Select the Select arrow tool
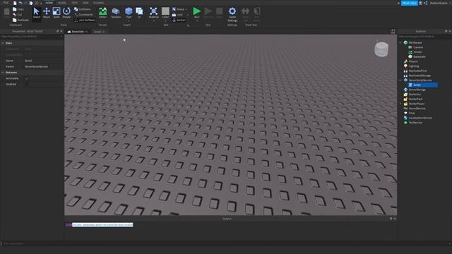 36,13
